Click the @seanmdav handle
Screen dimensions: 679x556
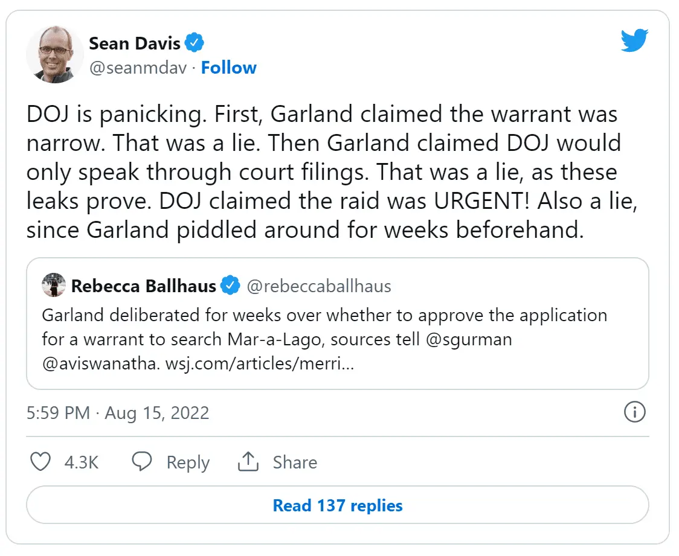(x=138, y=68)
